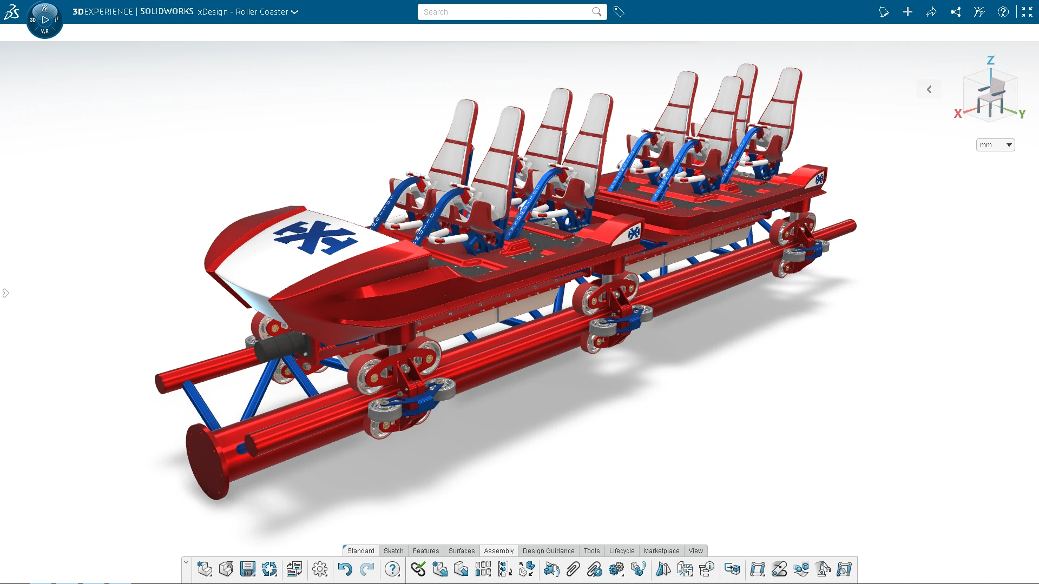The width and height of the screenshot is (1039, 584).
Task: Open the Design Guidance tab
Action: (x=548, y=550)
